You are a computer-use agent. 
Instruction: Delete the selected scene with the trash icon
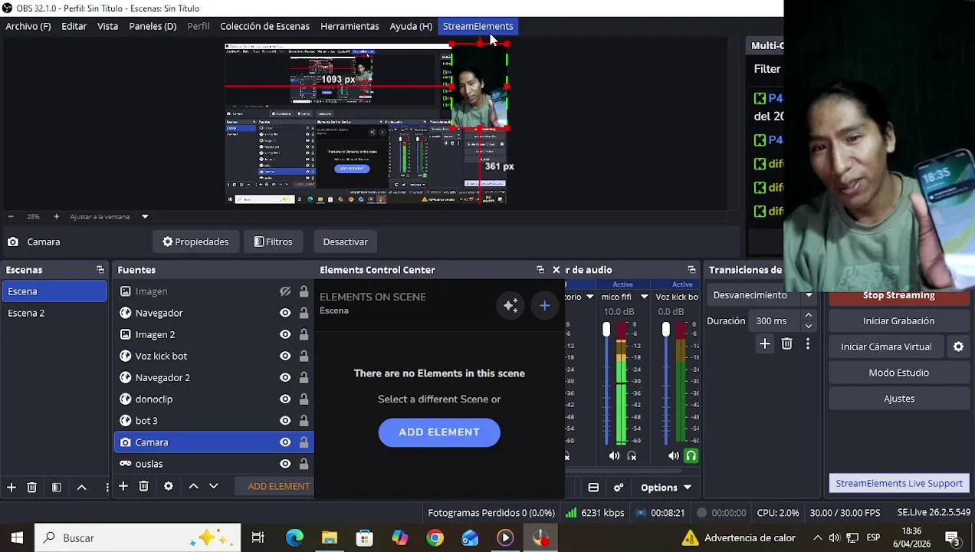32,488
